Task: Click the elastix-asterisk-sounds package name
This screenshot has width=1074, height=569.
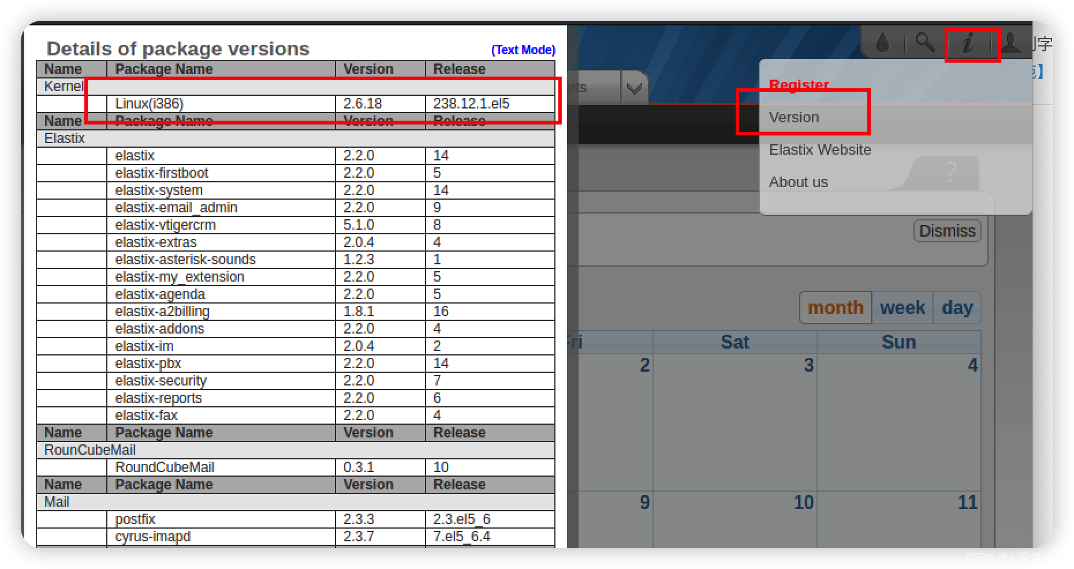Action: pyautogui.click(x=185, y=260)
